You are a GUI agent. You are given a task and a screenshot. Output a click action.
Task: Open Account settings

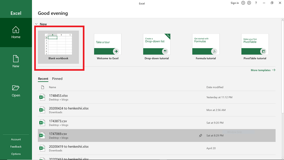coord(16,139)
